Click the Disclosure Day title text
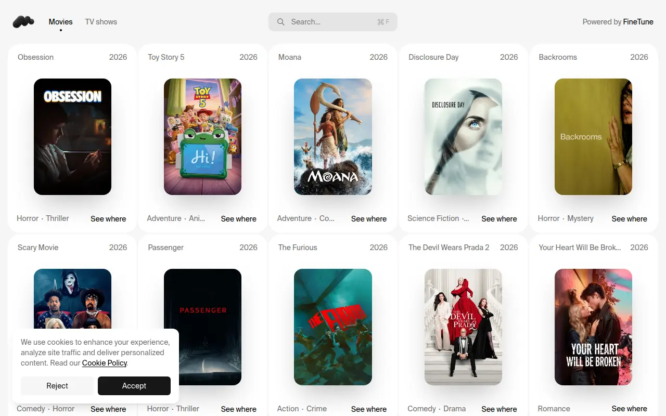 tap(433, 57)
